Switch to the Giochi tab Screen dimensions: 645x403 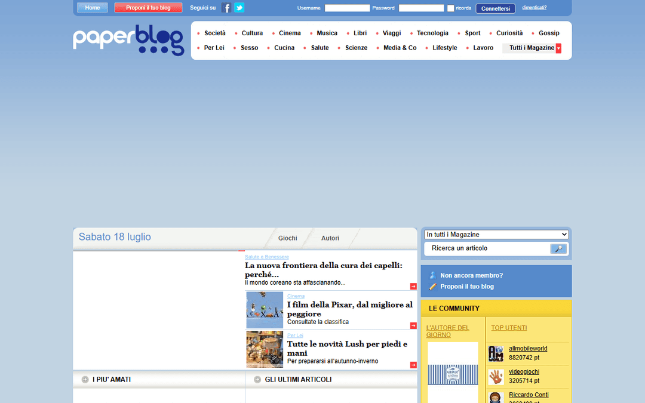(x=287, y=238)
